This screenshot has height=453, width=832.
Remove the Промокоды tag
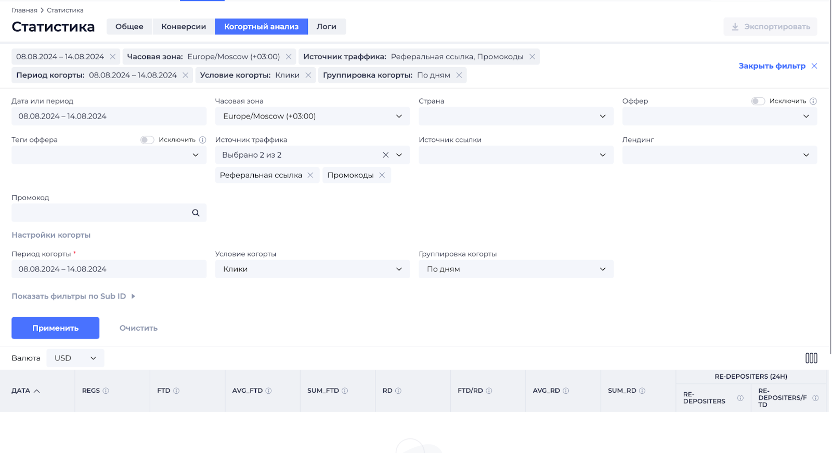pyautogui.click(x=382, y=175)
